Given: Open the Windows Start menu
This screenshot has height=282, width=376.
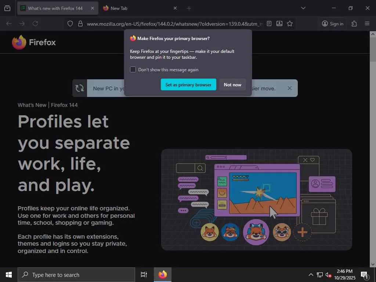Looking at the screenshot, I should point(9,275).
